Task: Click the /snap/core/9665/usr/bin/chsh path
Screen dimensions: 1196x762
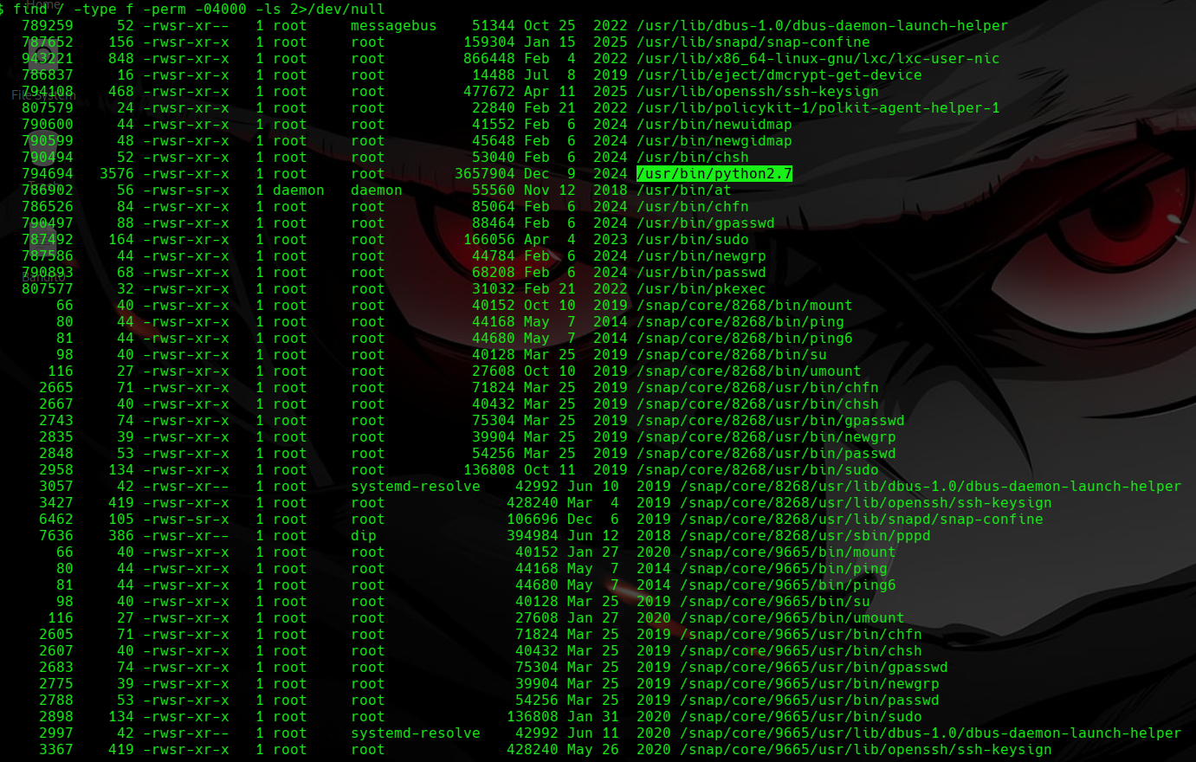Action: click(x=801, y=651)
